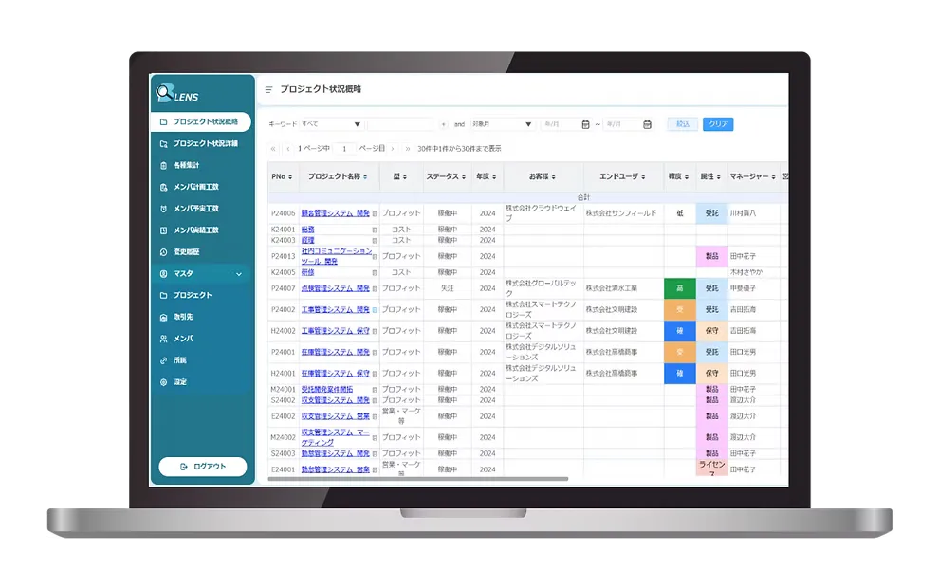The height and width of the screenshot is (588, 939).
Task: Click the document icon in row K24001
Action: (x=375, y=230)
